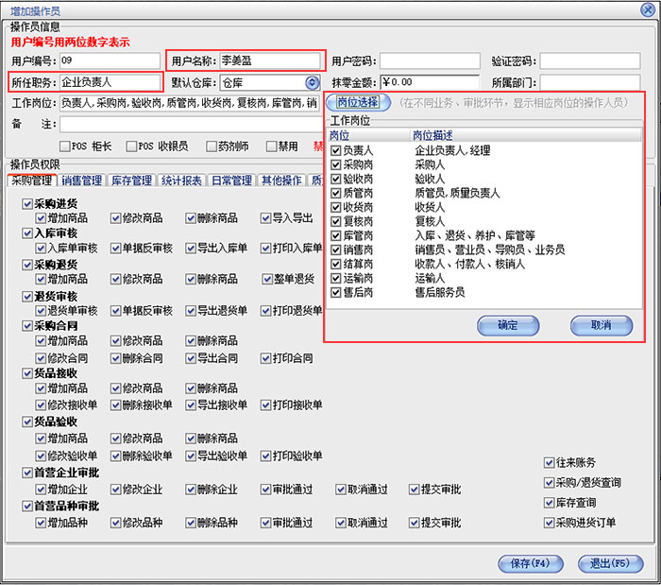Uncheck the 售后岗 position checkbox
Viewport: 661px width, 585px height.
coord(336,293)
